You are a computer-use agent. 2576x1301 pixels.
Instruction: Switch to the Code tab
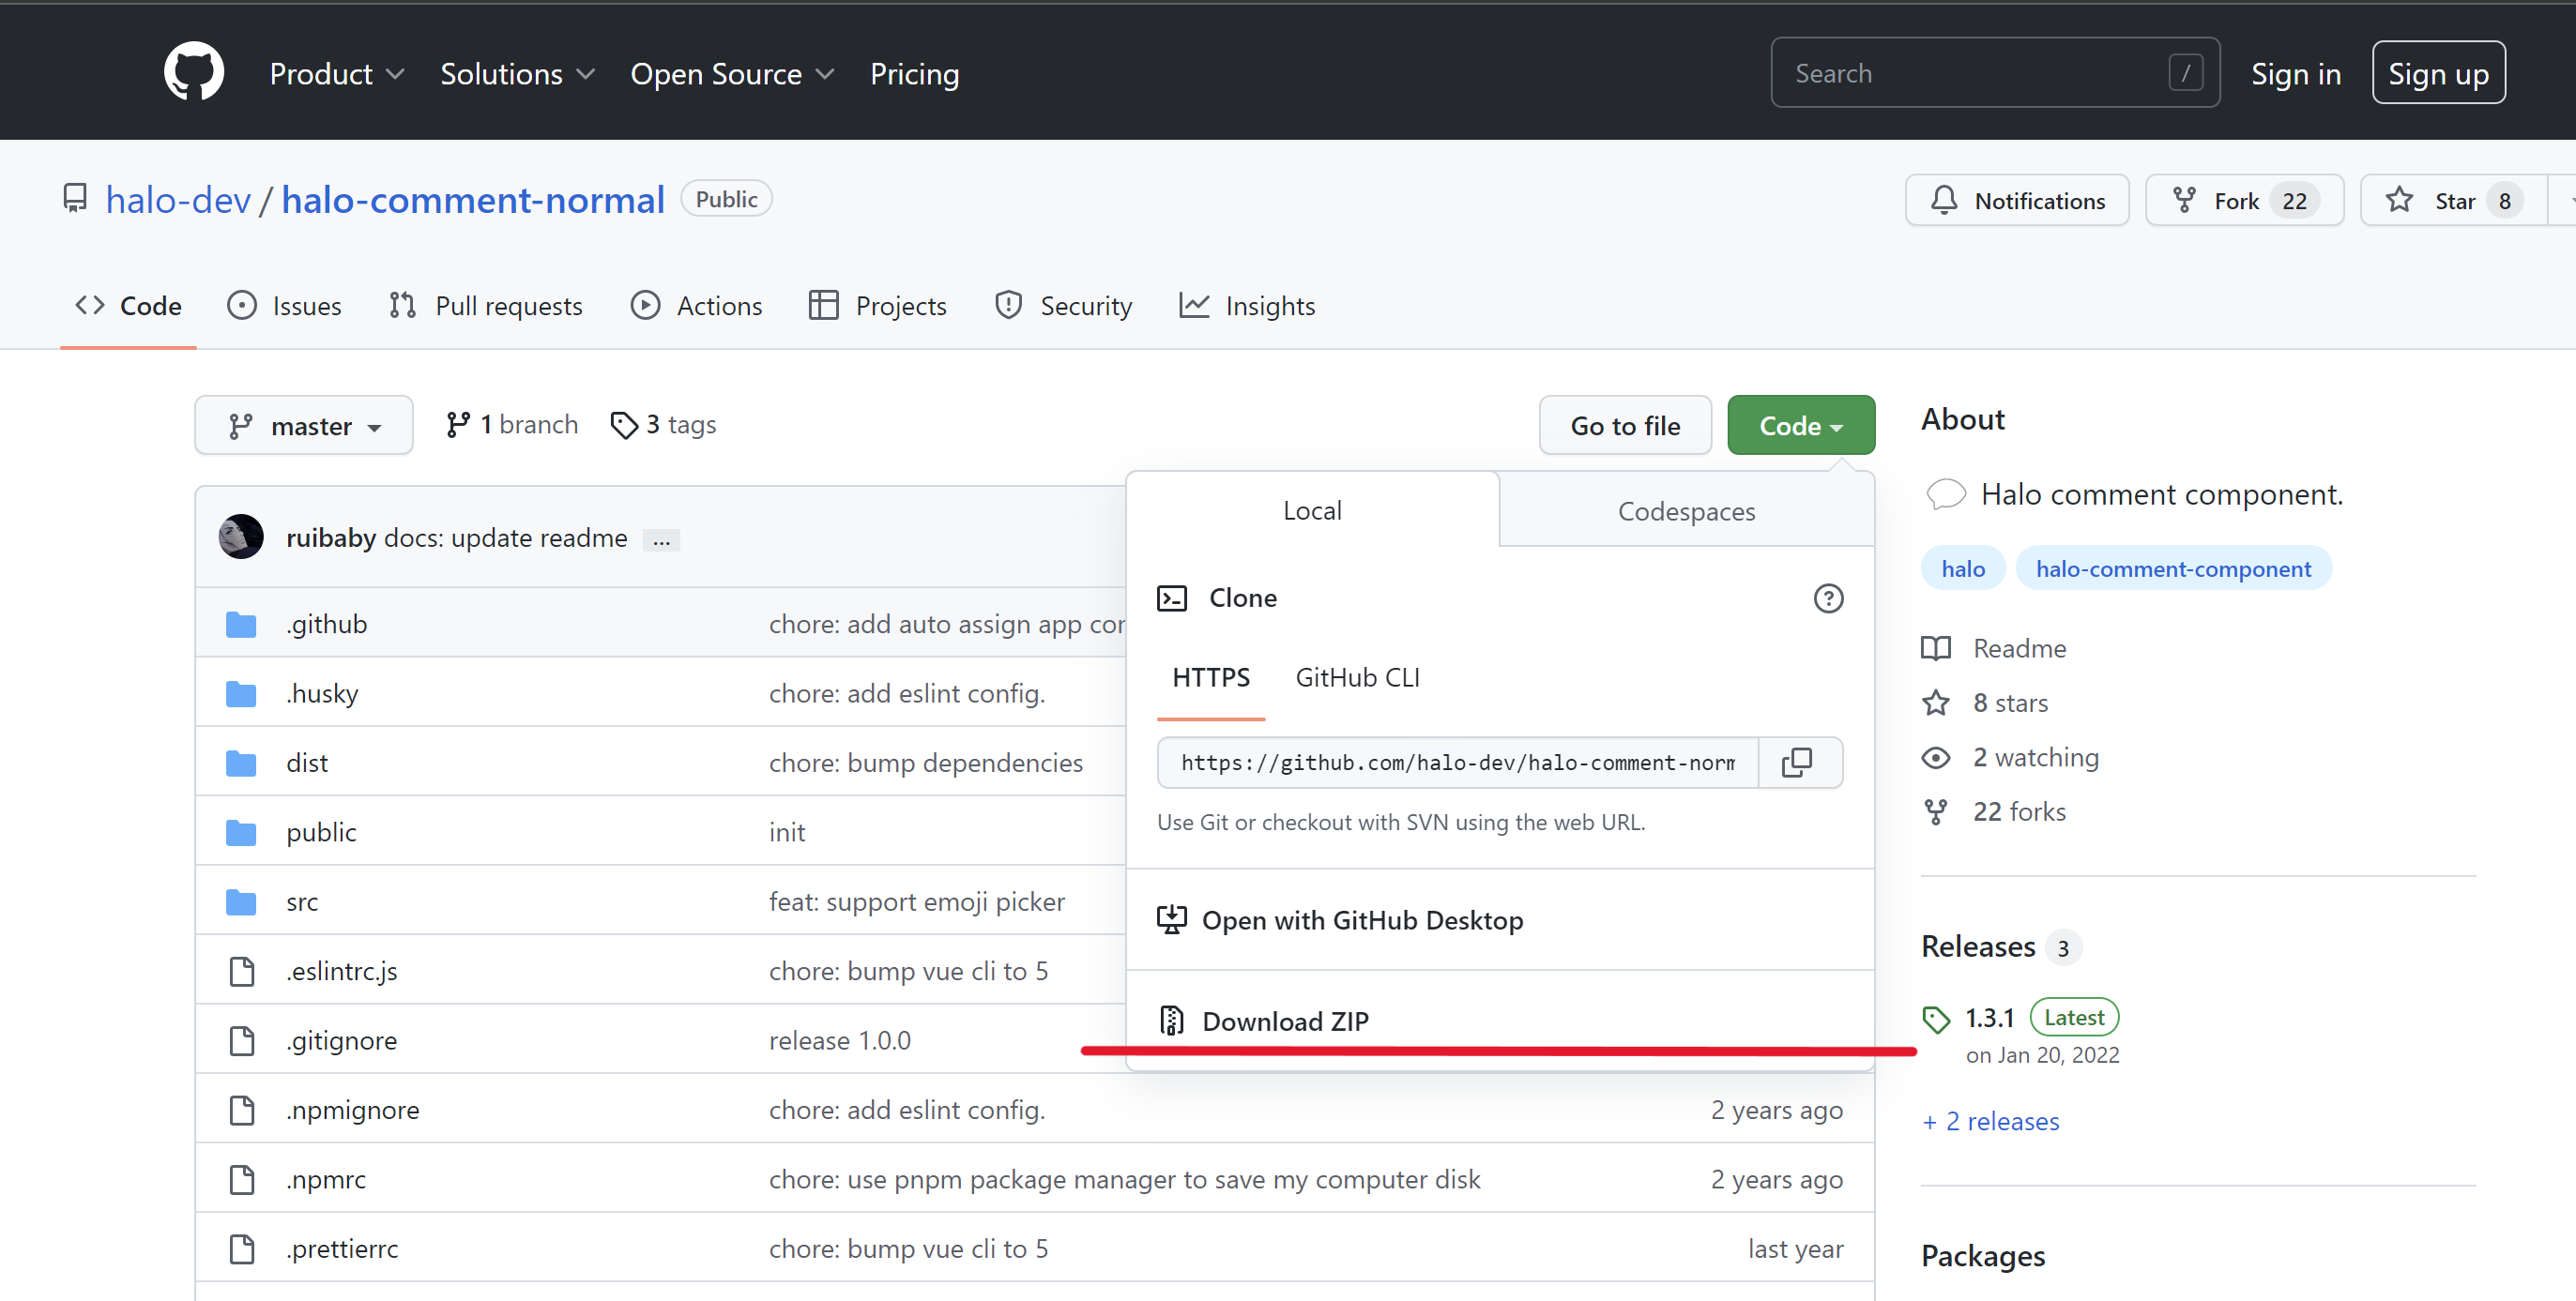pyautogui.click(x=128, y=306)
